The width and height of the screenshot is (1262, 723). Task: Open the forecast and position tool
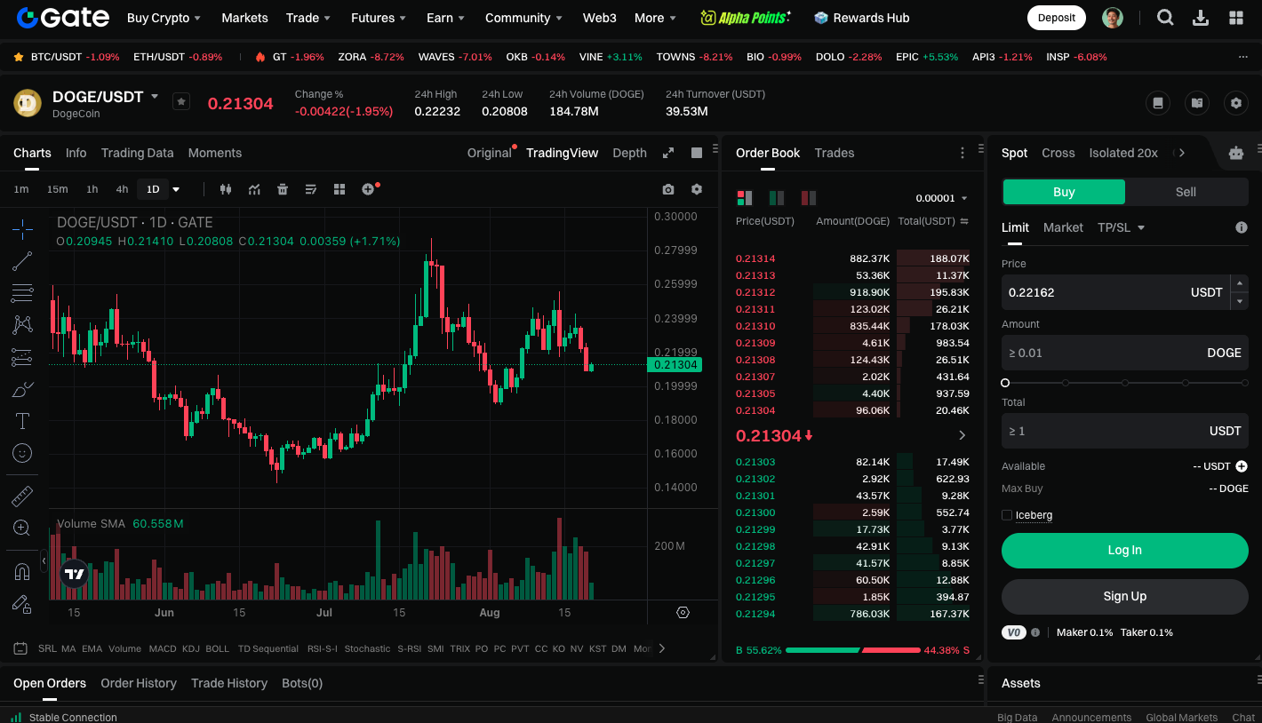(x=22, y=357)
